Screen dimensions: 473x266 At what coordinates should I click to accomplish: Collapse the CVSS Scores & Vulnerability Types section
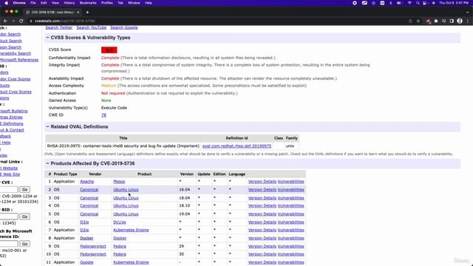pyautogui.click(x=47, y=38)
